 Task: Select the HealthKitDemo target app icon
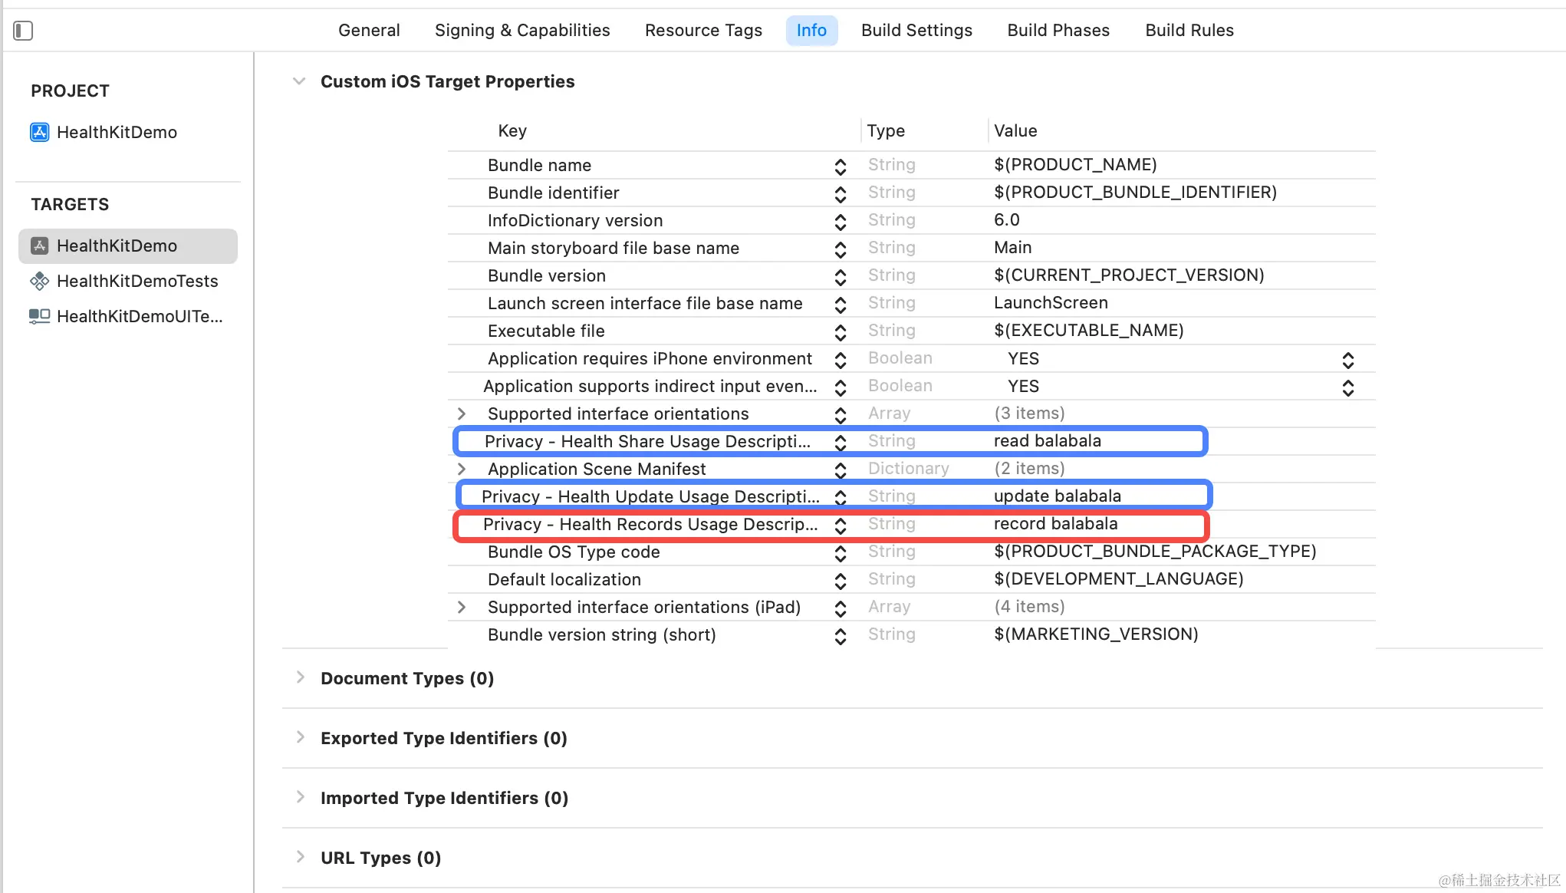tap(39, 245)
